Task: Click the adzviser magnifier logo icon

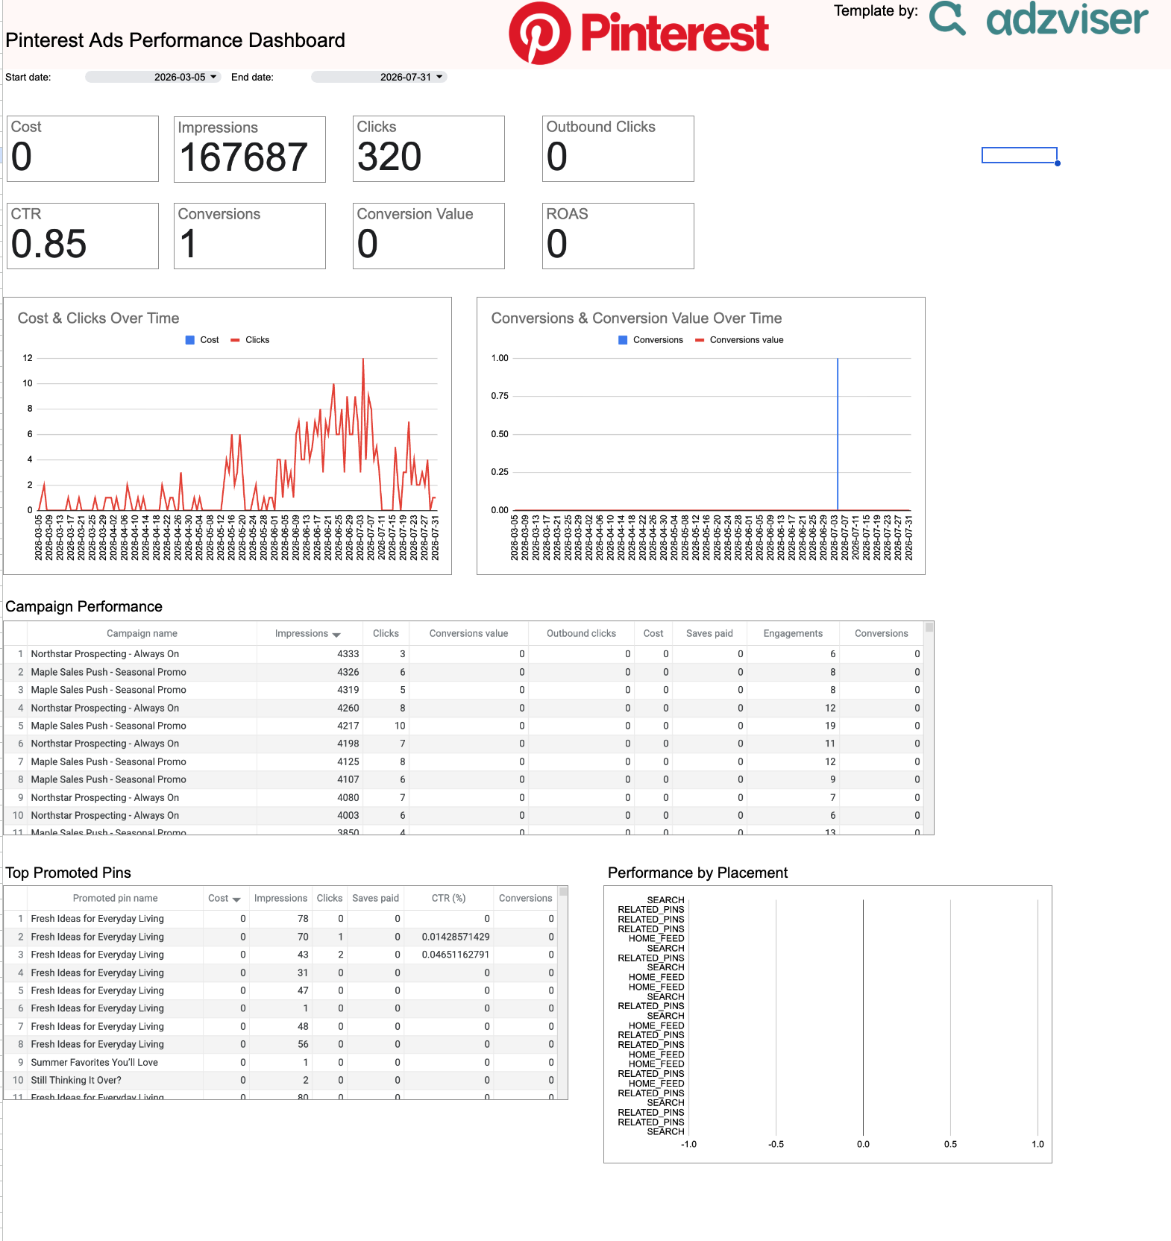Action: coord(948,19)
